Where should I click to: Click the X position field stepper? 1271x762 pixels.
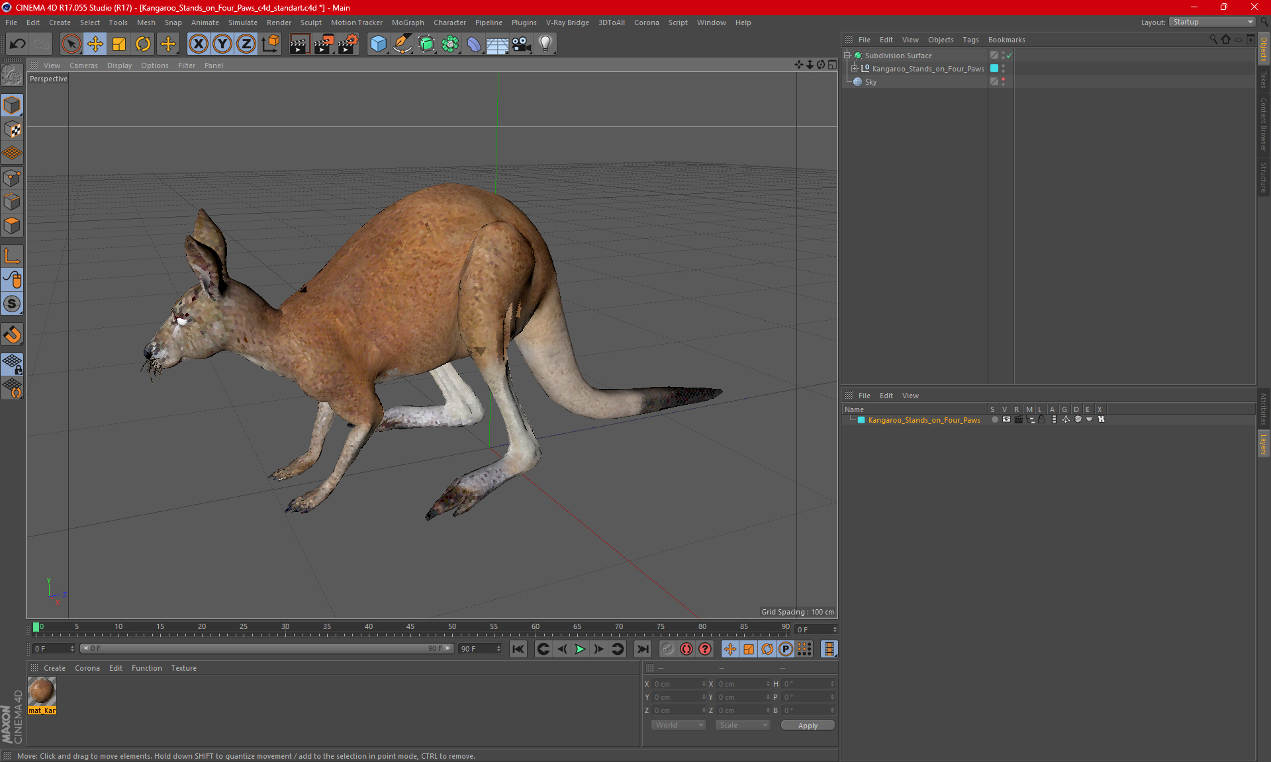(704, 684)
